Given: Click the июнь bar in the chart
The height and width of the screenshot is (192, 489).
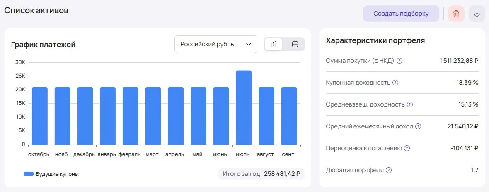Looking at the screenshot, I should pos(221,116).
